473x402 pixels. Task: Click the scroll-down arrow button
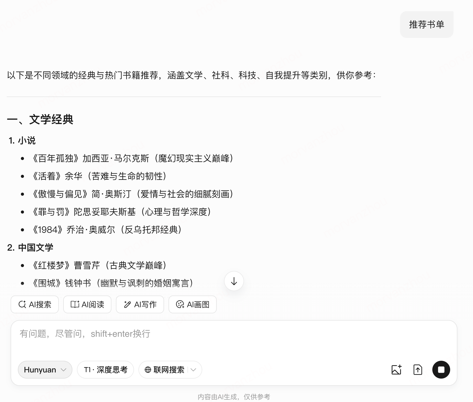pos(234,281)
